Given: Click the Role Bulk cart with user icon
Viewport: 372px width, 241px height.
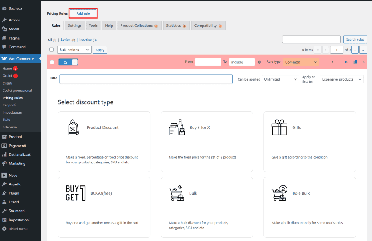Looking at the screenshot, I should coord(279,193).
